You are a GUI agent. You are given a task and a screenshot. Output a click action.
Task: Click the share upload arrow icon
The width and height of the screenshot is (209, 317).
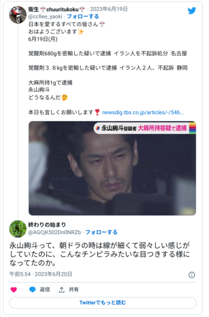(x=61, y=289)
